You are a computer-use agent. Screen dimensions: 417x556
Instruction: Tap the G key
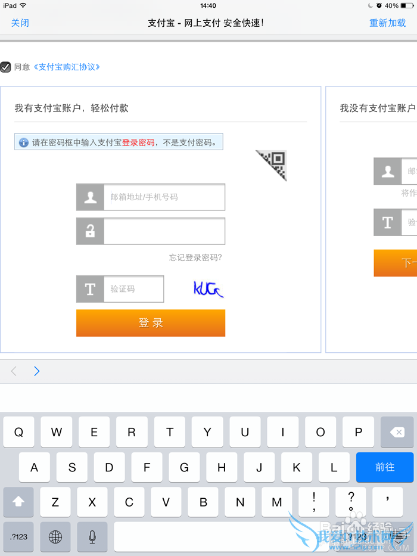[x=184, y=467]
